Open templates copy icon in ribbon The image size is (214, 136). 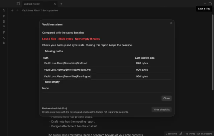coord(4,32)
